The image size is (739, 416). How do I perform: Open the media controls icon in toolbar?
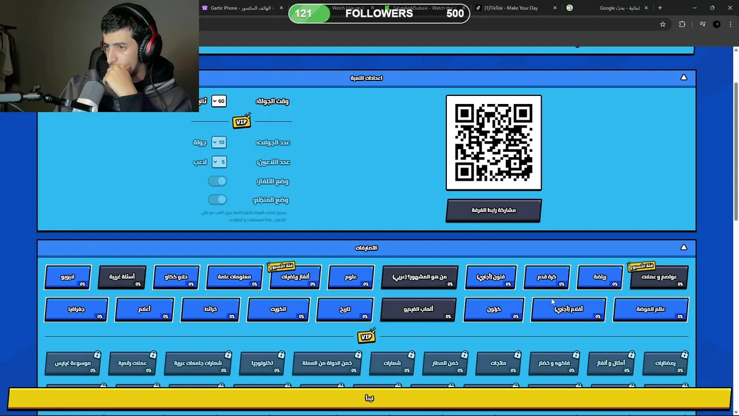click(703, 24)
